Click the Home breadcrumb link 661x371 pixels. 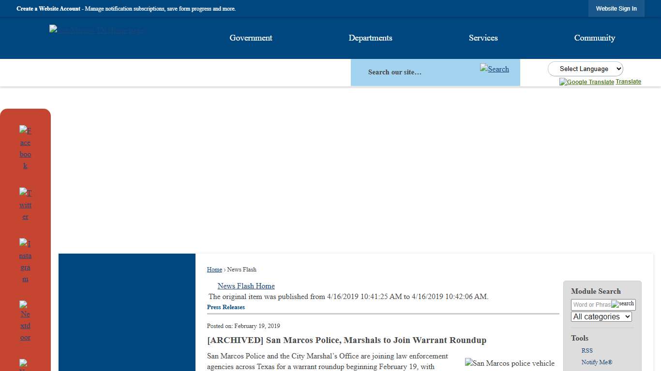click(x=214, y=270)
